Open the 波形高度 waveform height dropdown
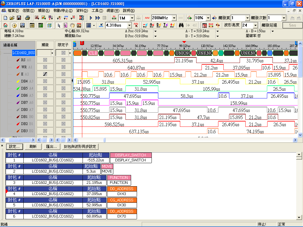The width and height of the screenshot is (303, 227). (255, 25)
